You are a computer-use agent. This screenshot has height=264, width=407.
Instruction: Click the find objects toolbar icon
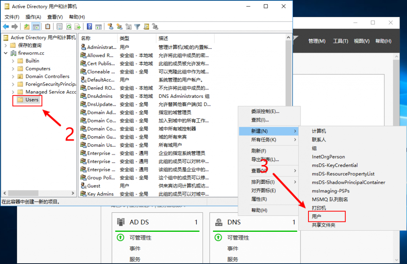click(146, 27)
